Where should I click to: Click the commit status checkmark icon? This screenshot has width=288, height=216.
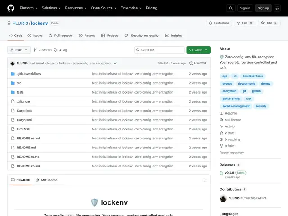(x=115, y=63)
